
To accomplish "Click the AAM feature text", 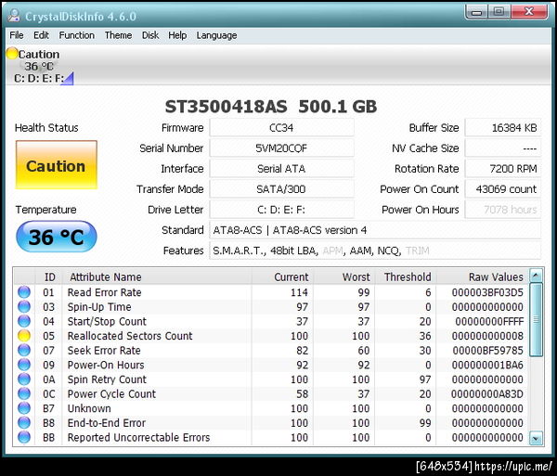I will pyautogui.click(x=360, y=251).
